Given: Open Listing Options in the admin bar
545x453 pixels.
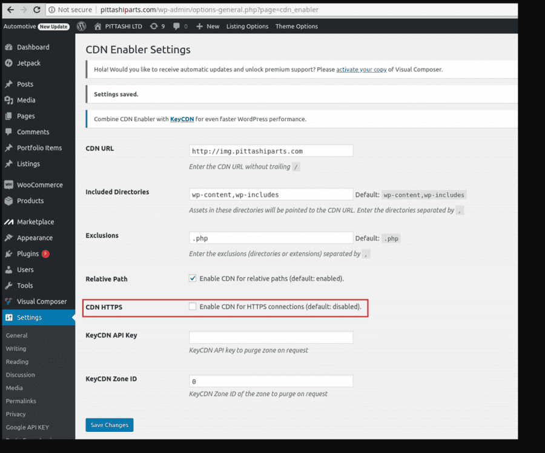Looking at the screenshot, I should coord(248,27).
